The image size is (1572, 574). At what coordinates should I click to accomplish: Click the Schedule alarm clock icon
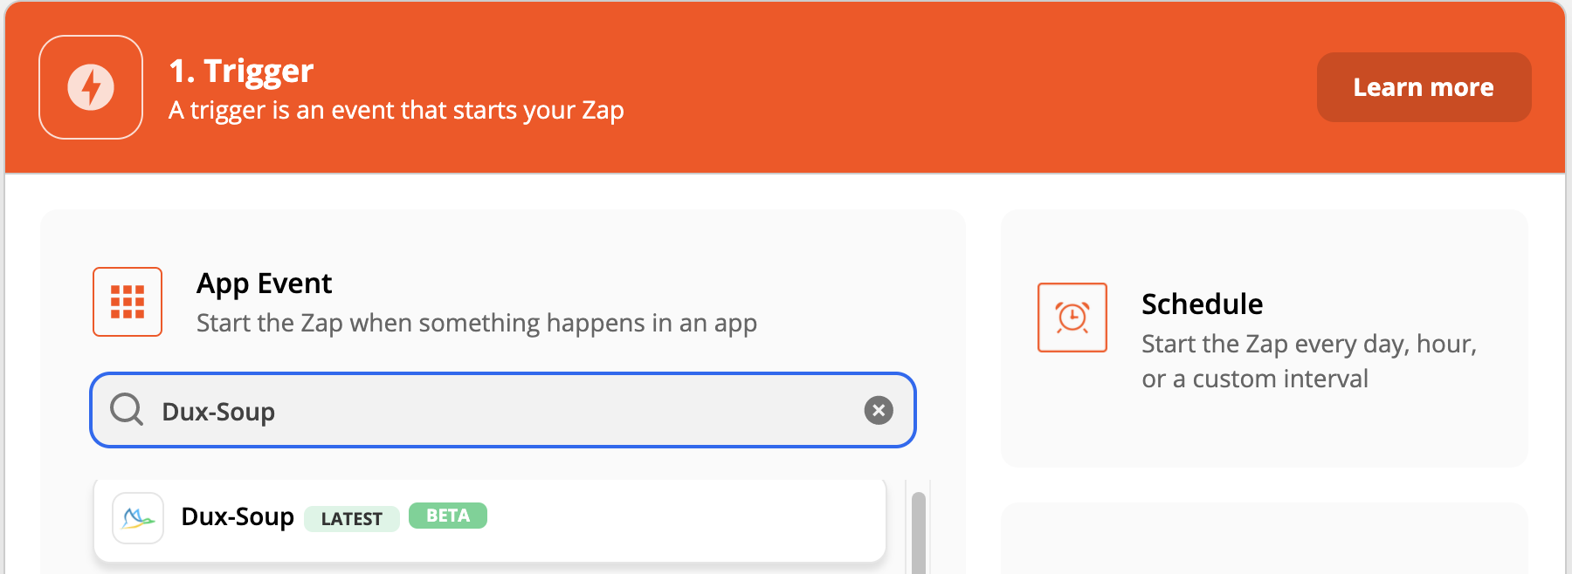coord(1072,318)
